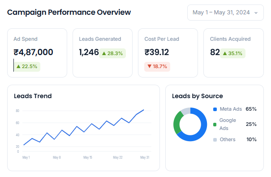Click the Others legend label

(228, 139)
